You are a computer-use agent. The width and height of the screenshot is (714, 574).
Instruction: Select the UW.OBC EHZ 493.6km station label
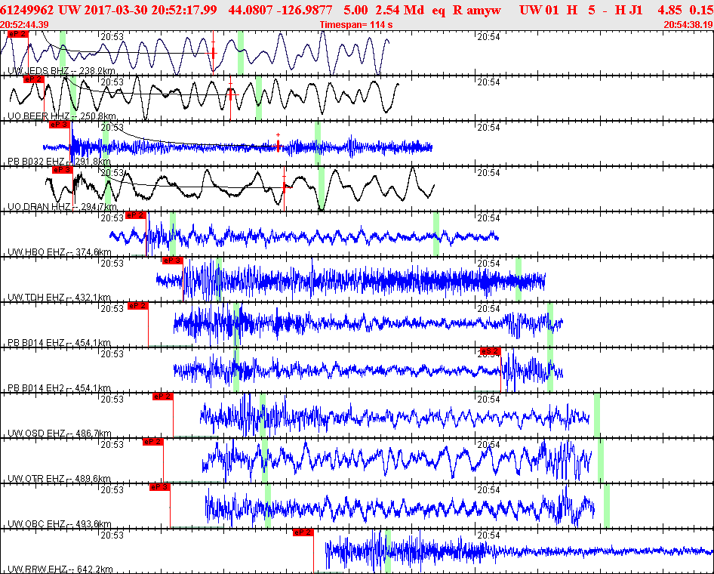pos(60,524)
